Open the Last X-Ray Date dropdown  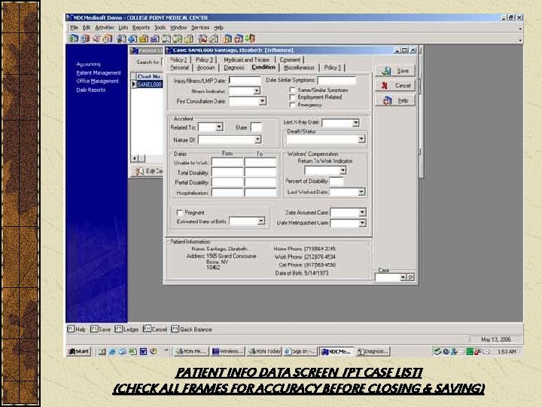pos(355,123)
